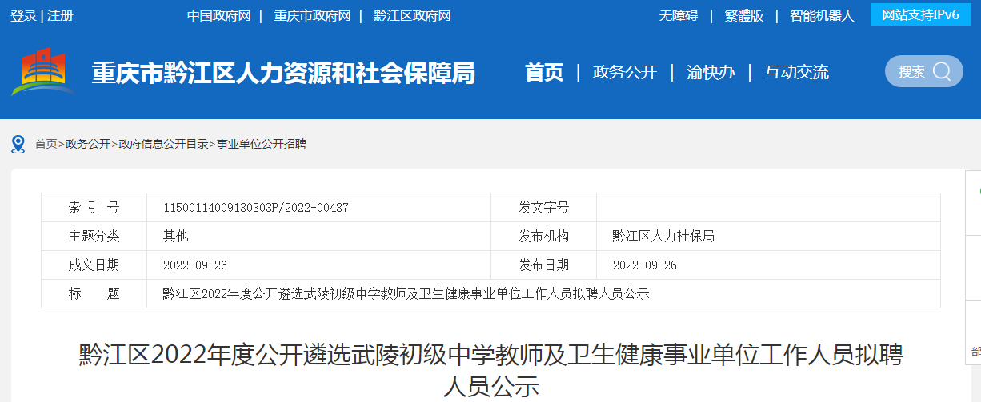981x402 pixels.
Task: Click the 发文字号 label cell
Action: (544, 208)
